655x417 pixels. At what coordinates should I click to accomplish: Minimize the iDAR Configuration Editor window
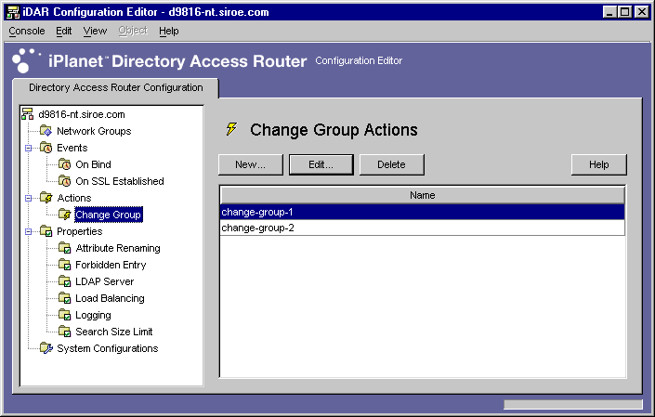609,12
